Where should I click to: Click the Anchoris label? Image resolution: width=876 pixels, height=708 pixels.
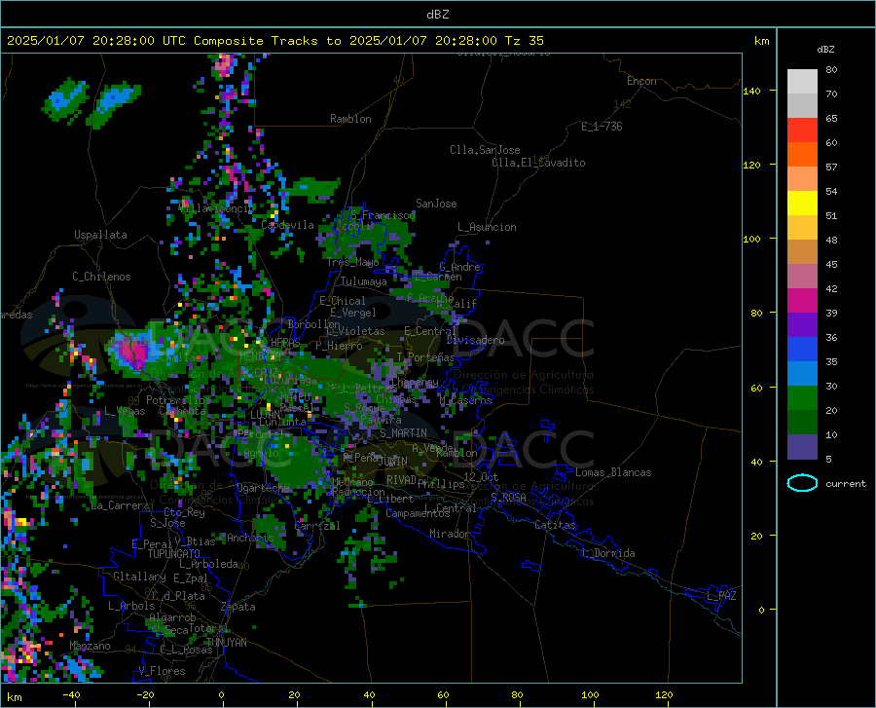click(x=250, y=538)
